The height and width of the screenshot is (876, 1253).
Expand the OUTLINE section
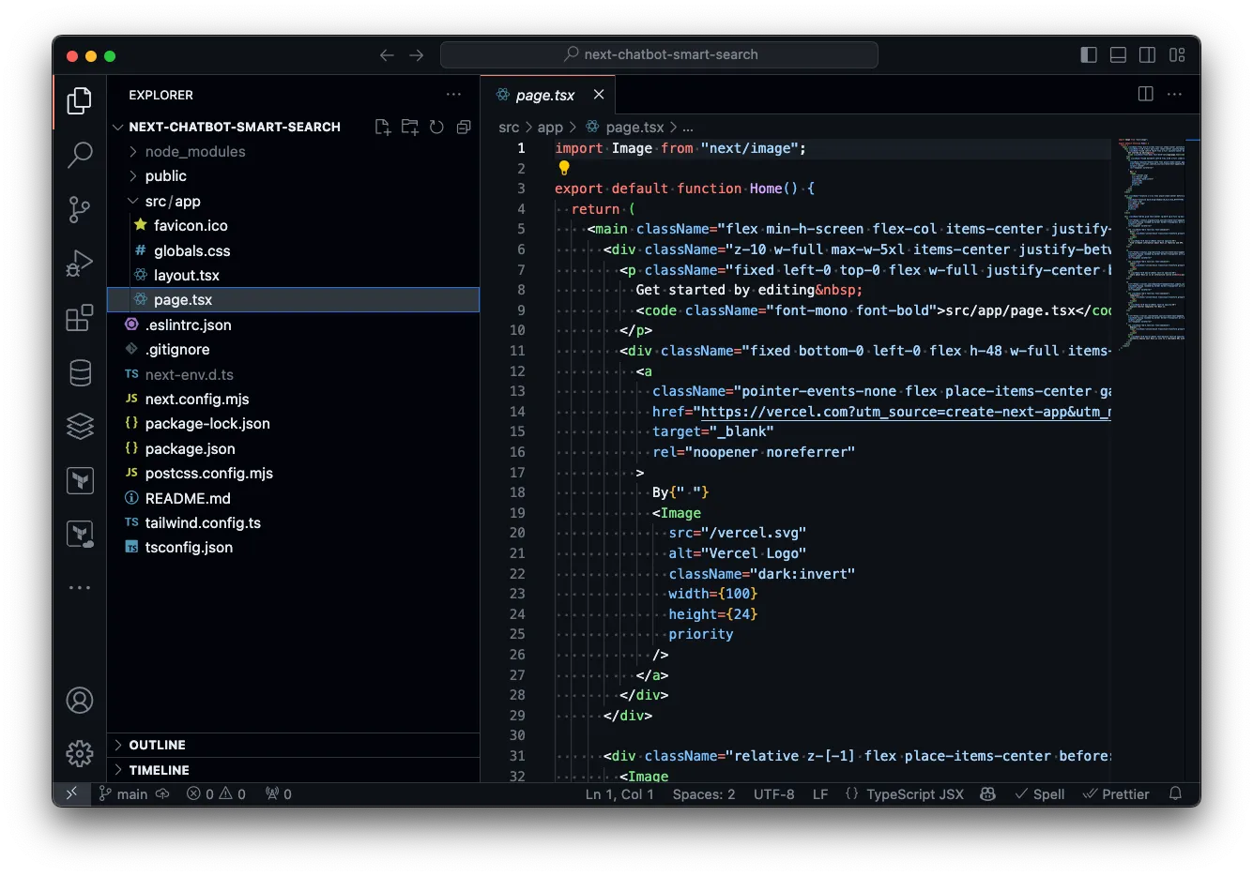pyautogui.click(x=294, y=745)
